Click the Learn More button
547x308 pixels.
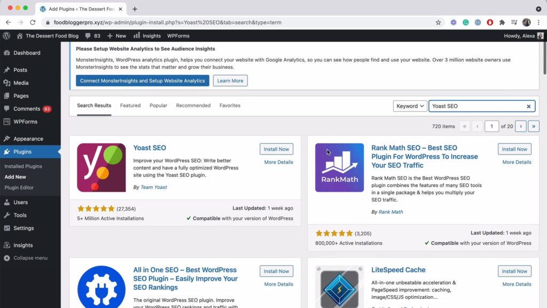230,81
